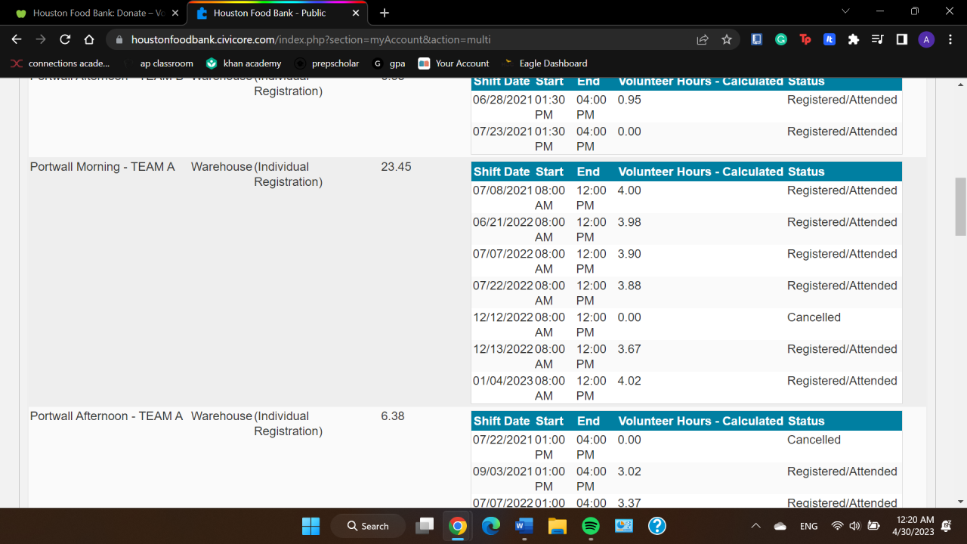Screen dimensions: 967x544
Task: Open the Chrome profile avatar A
Action: (926, 39)
